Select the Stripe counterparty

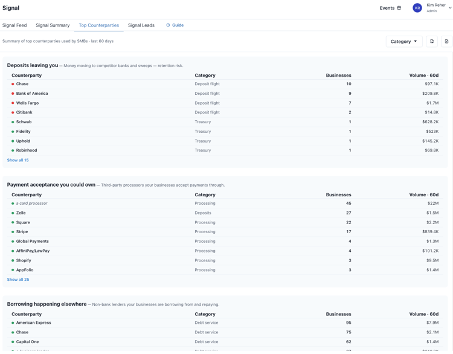pyautogui.click(x=22, y=232)
